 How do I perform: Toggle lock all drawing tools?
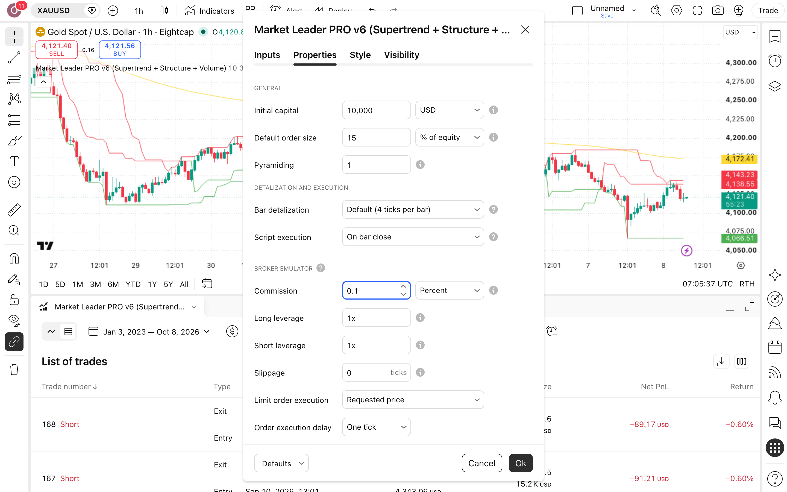click(x=14, y=300)
